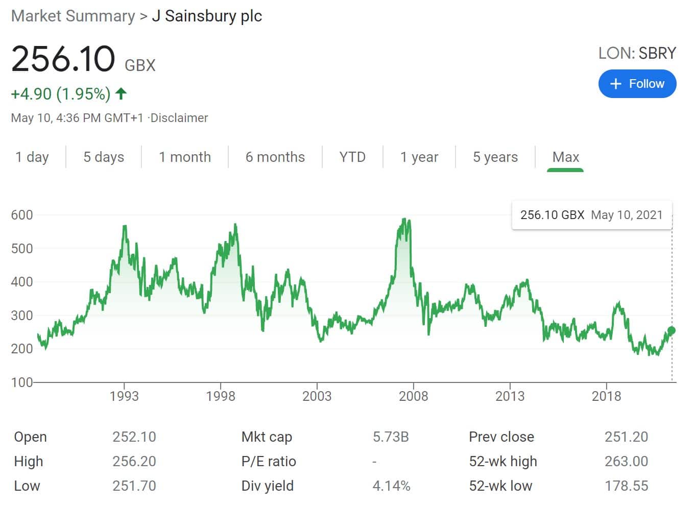Click the Div yield 4.14% value
This screenshot has height=505, width=694.
391,486
